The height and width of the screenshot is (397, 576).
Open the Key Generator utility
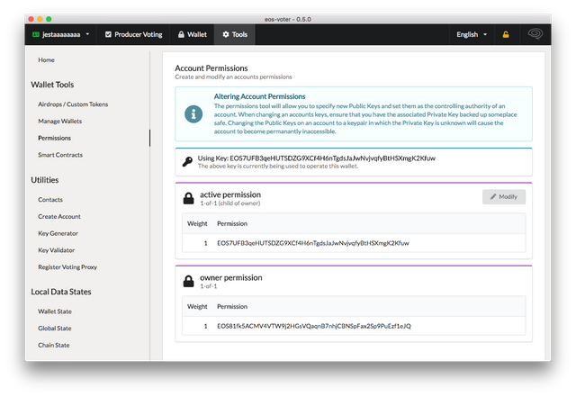coord(58,233)
